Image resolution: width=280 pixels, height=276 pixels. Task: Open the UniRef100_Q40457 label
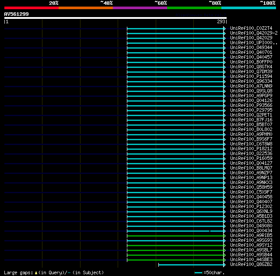coord(251,57)
